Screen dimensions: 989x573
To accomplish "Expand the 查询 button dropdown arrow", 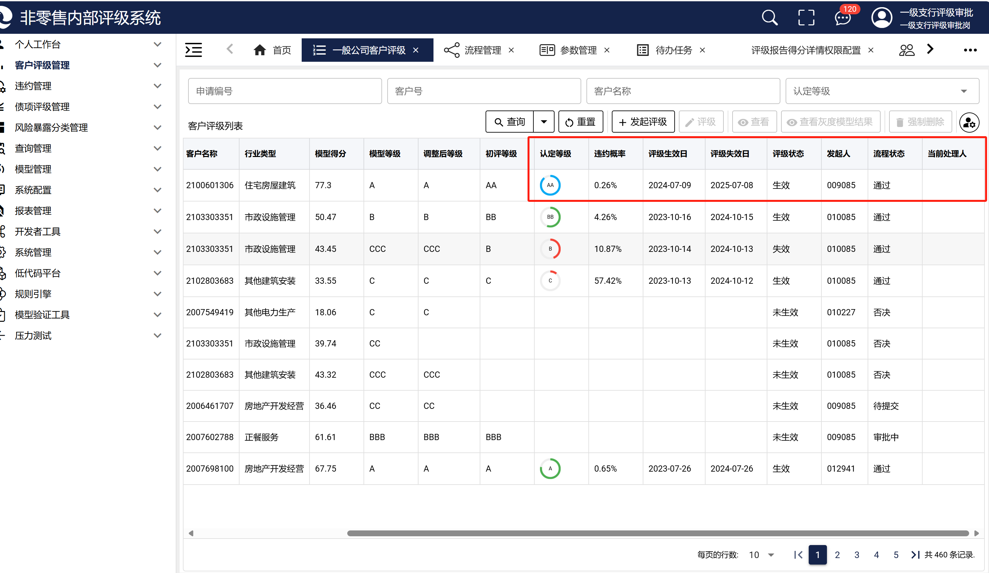I will (543, 122).
